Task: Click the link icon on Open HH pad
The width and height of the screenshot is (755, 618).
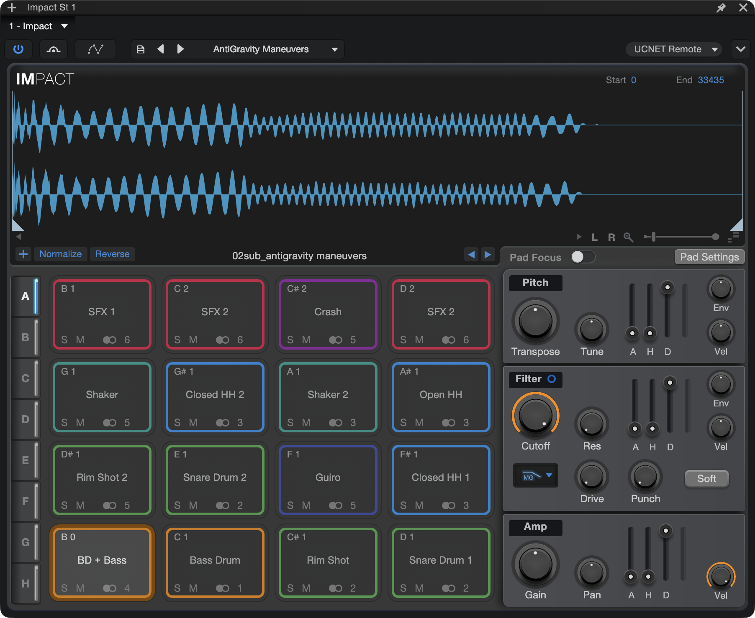Action: [449, 423]
